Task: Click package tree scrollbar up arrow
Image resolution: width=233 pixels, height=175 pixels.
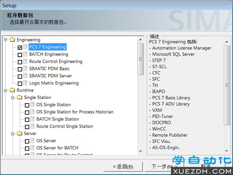Action: click(141, 40)
